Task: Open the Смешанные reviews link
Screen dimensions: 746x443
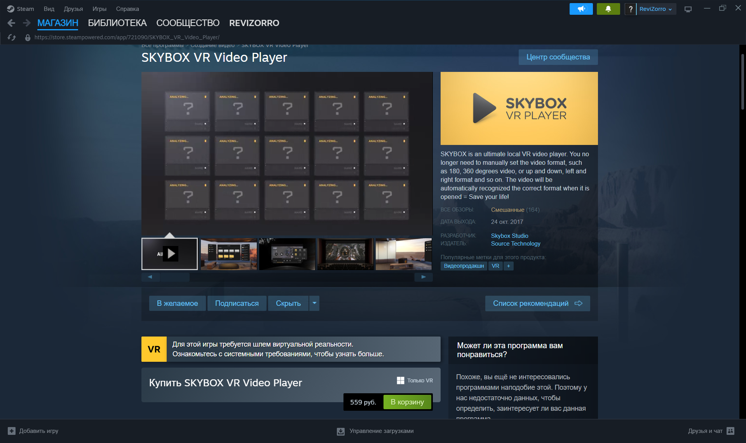Action: pyautogui.click(x=507, y=210)
